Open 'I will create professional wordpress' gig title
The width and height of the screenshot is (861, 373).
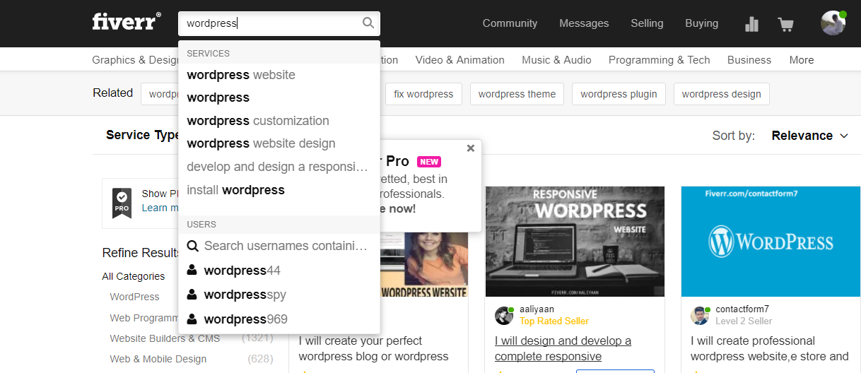point(770,348)
